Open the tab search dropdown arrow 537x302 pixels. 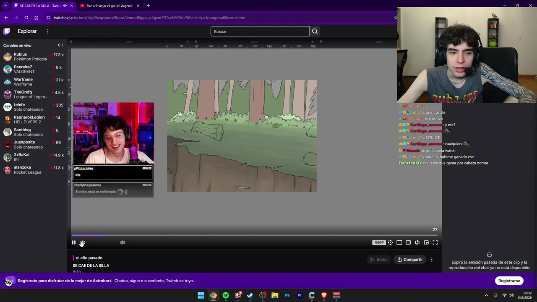point(5,6)
